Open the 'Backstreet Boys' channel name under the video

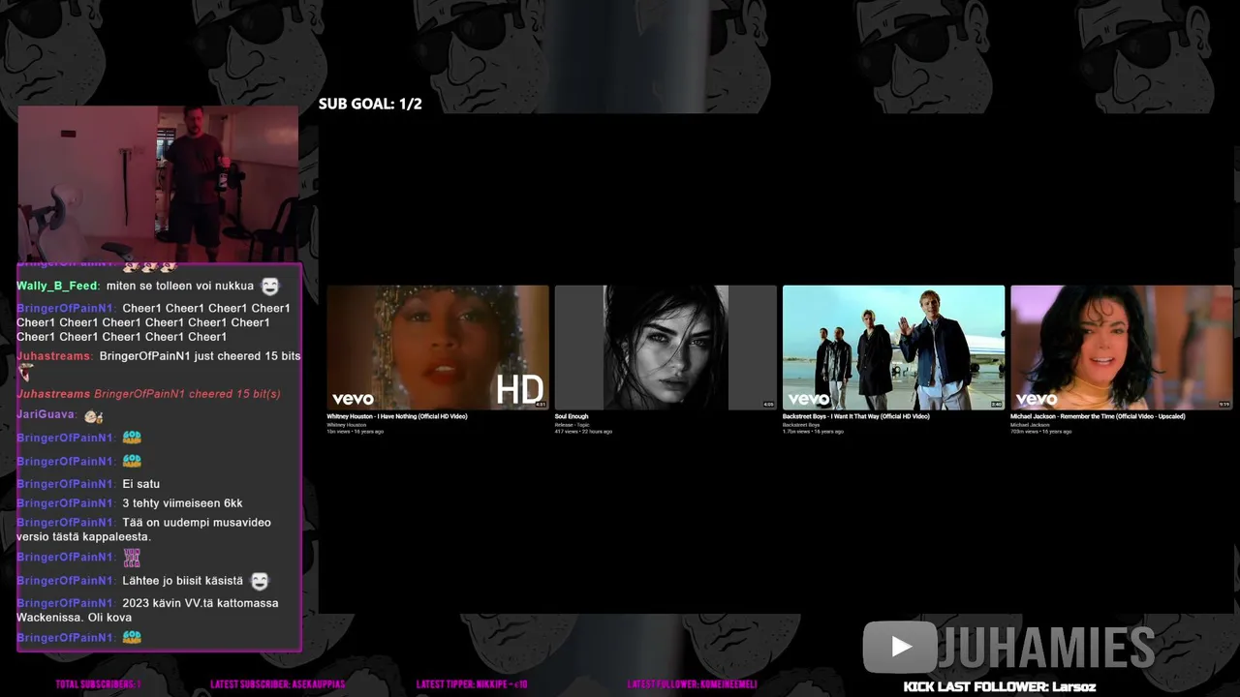pos(801,424)
